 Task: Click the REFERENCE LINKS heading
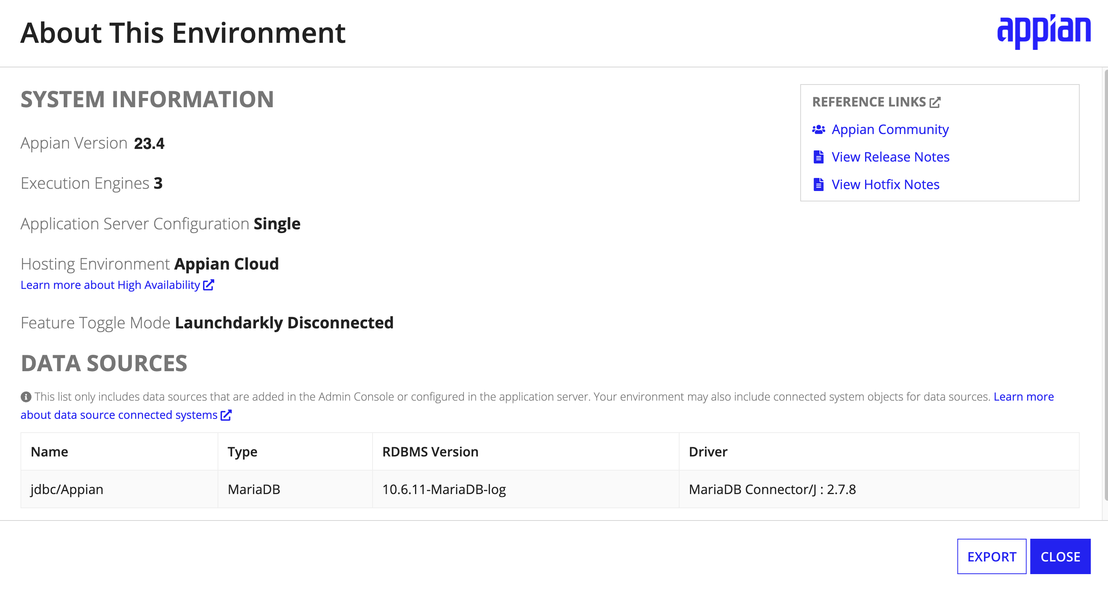pyautogui.click(x=869, y=102)
